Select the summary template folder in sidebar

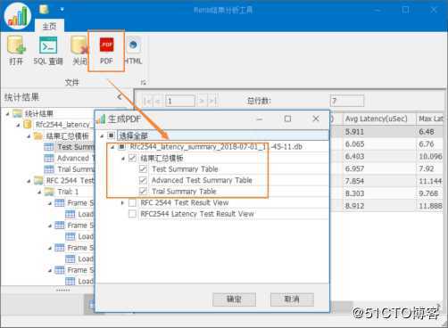point(67,136)
